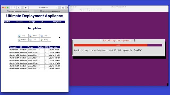Viewport: 170px width, 95px height.
Task: Select the ubuntu18x64 template cell
Action: click(14, 66)
